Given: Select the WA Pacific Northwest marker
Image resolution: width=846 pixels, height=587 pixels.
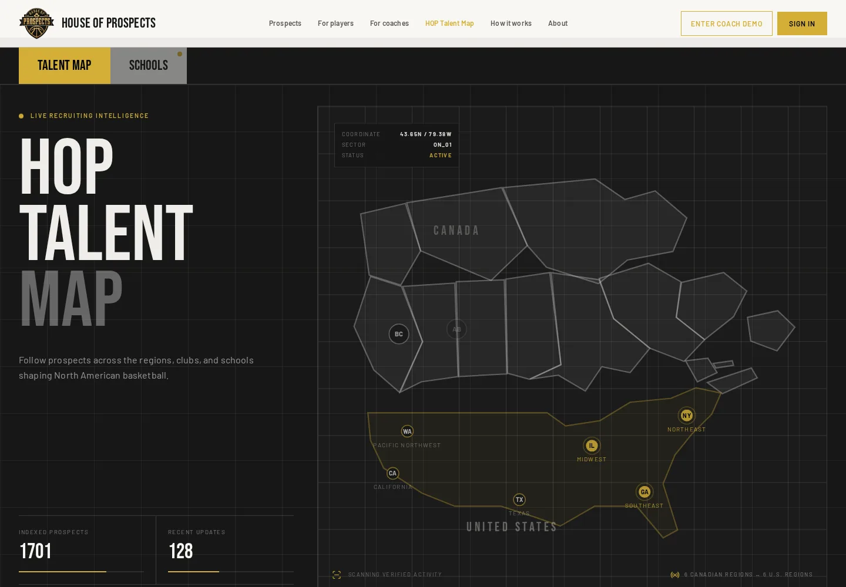Looking at the screenshot, I should click(407, 431).
